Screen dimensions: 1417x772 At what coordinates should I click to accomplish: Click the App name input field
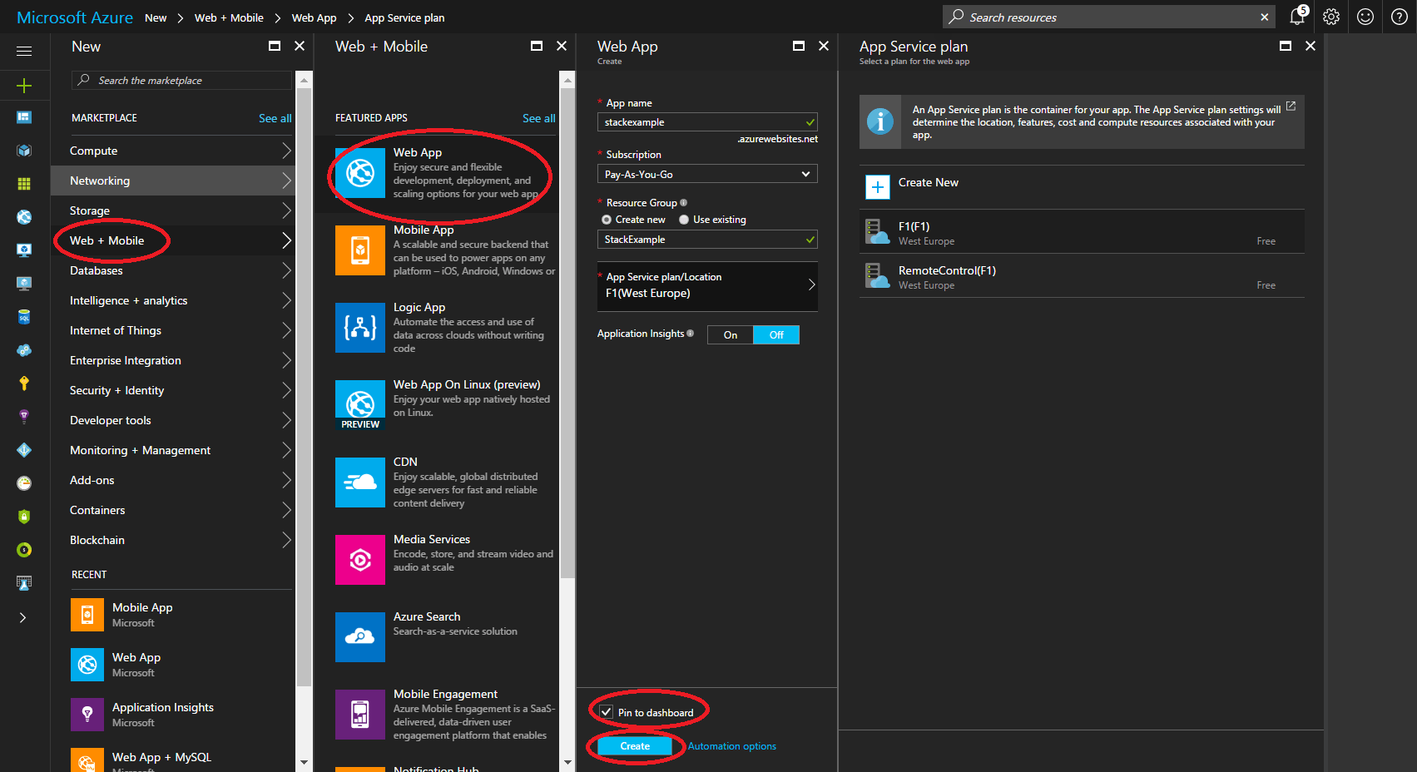coord(707,121)
